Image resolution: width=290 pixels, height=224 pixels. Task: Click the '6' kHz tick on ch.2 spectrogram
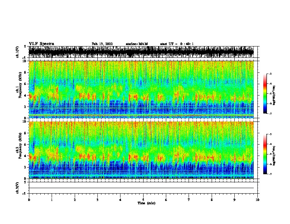point(26,145)
